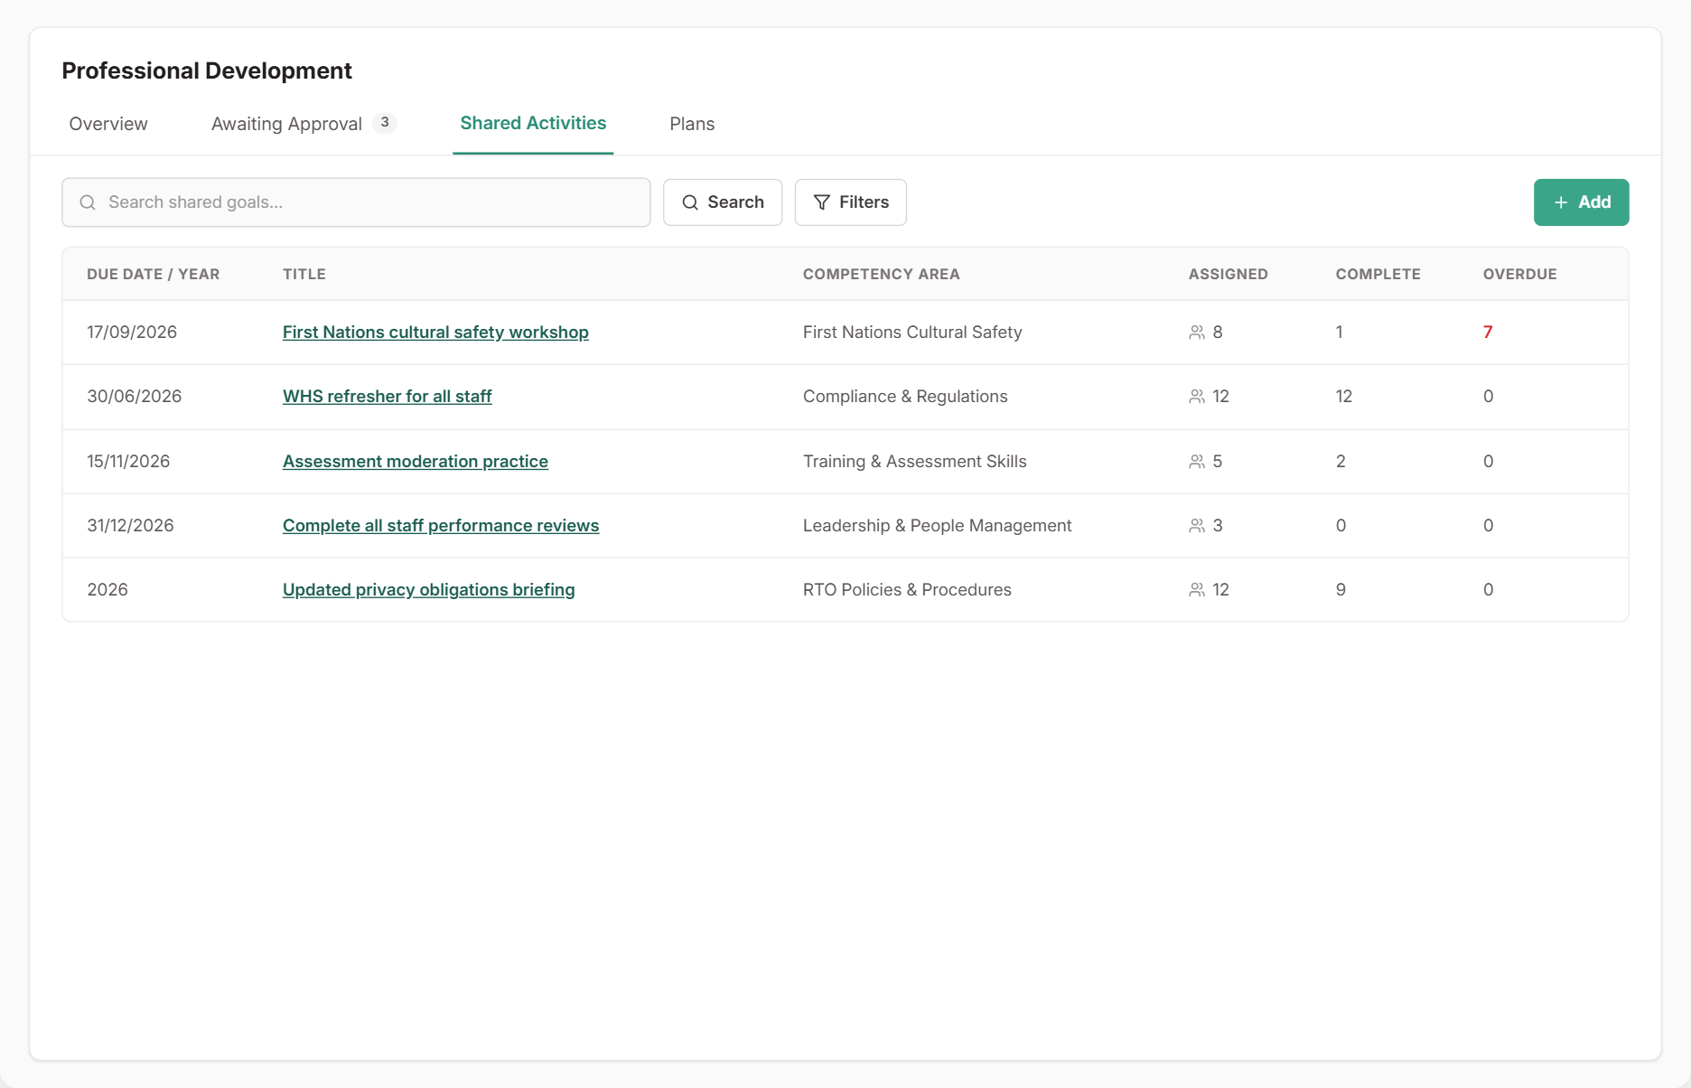Image resolution: width=1691 pixels, height=1088 pixels.
Task: Click complete count 2 in Assessment moderation row
Action: (x=1341, y=462)
